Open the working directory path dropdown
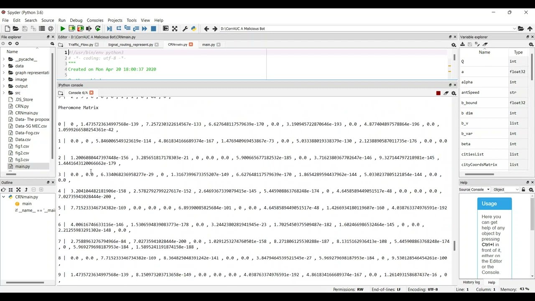This screenshot has width=535, height=301. coord(514,28)
